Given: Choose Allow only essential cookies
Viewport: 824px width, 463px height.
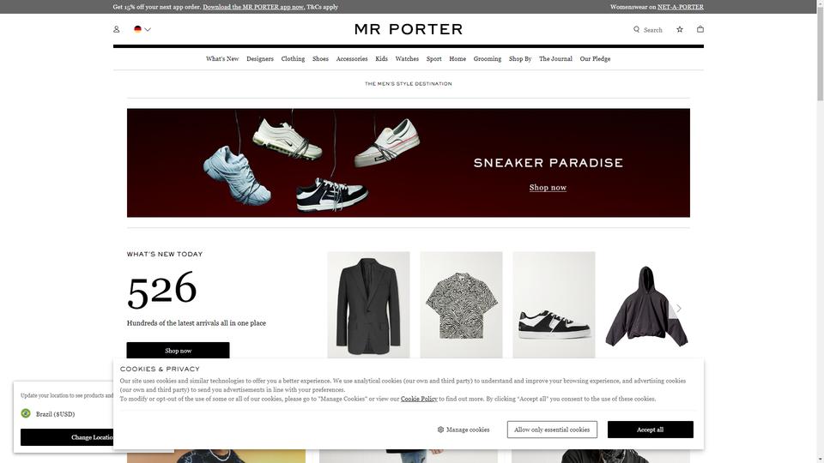Looking at the screenshot, I should [552, 430].
